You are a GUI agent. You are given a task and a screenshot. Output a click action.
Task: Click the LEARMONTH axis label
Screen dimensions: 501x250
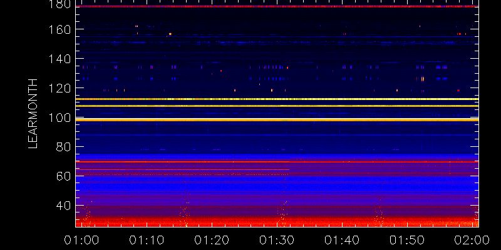coord(33,114)
